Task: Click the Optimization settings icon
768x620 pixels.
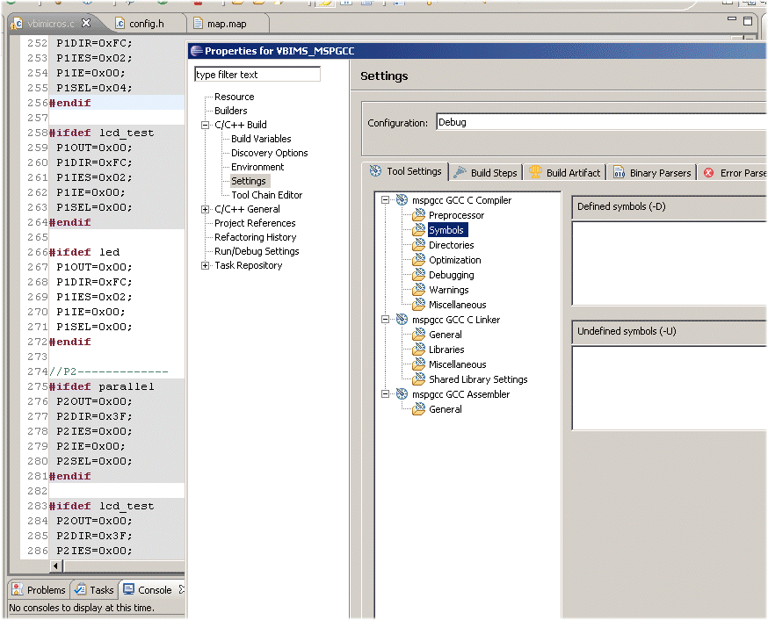Action: [x=419, y=260]
